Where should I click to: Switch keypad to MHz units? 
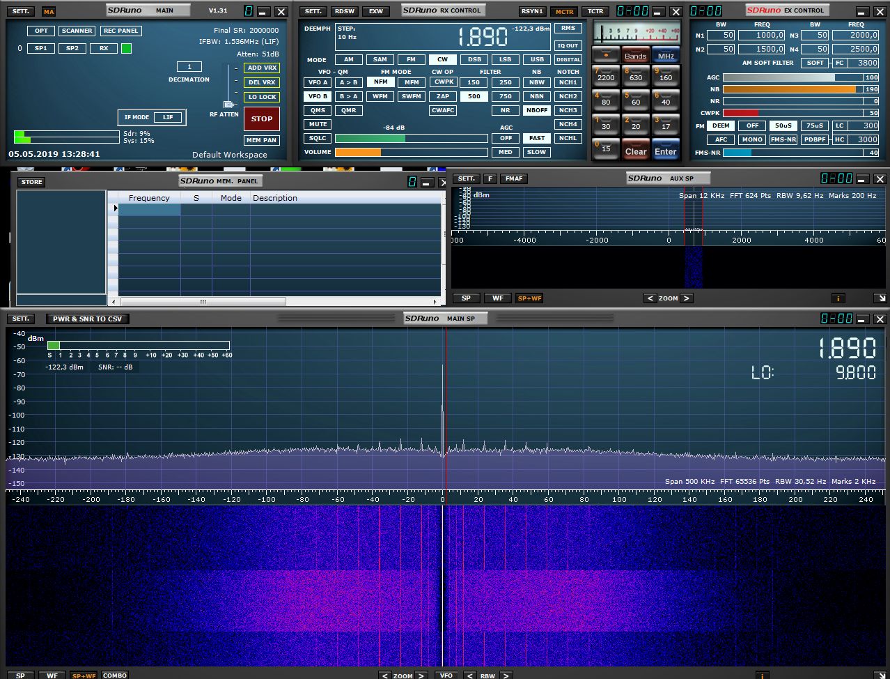666,56
